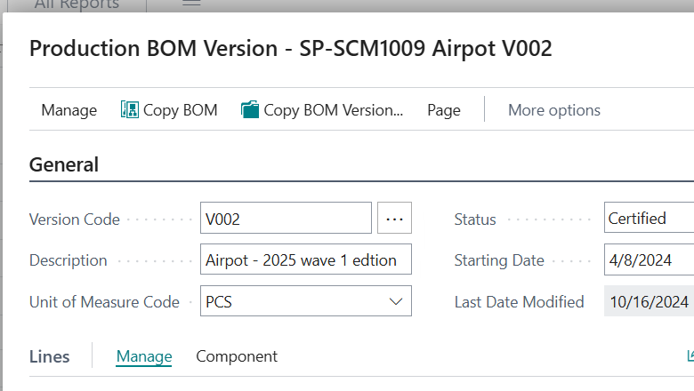Click the share icon beside Lines section
694x391 pixels.
tap(690, 355)
